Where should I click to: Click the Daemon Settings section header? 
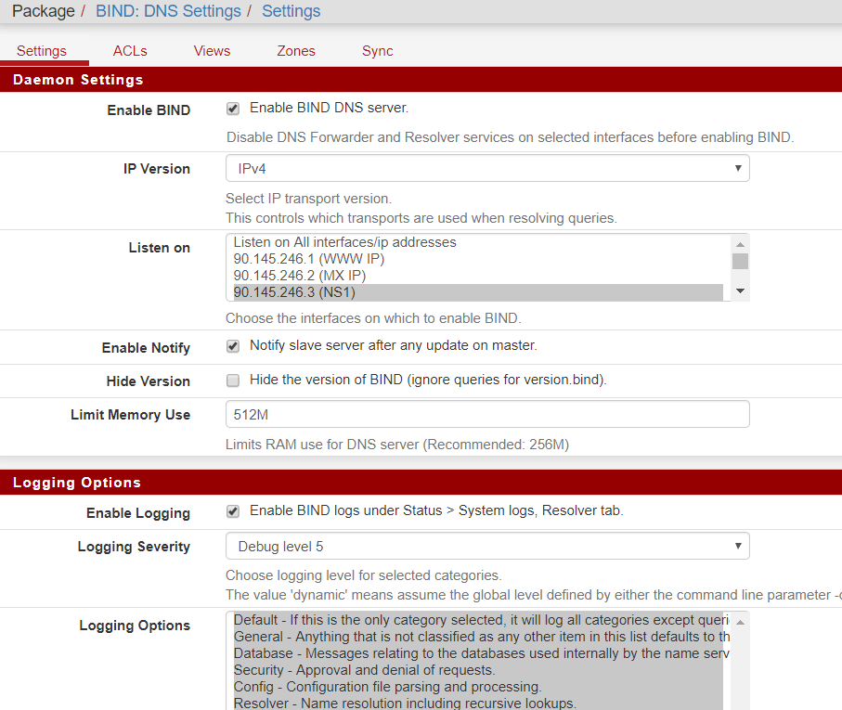421,80
